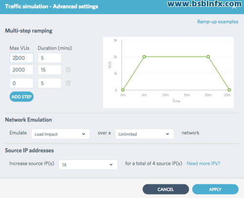
Task: Select the Max VUs field showing 0
Action: pos(21,83)
